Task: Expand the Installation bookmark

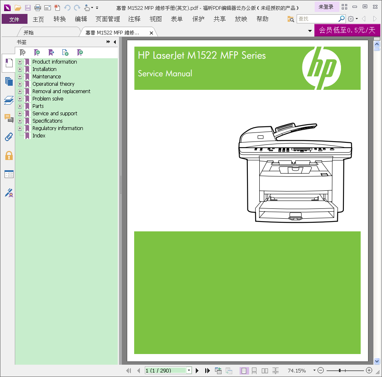Action: [20, 69]
